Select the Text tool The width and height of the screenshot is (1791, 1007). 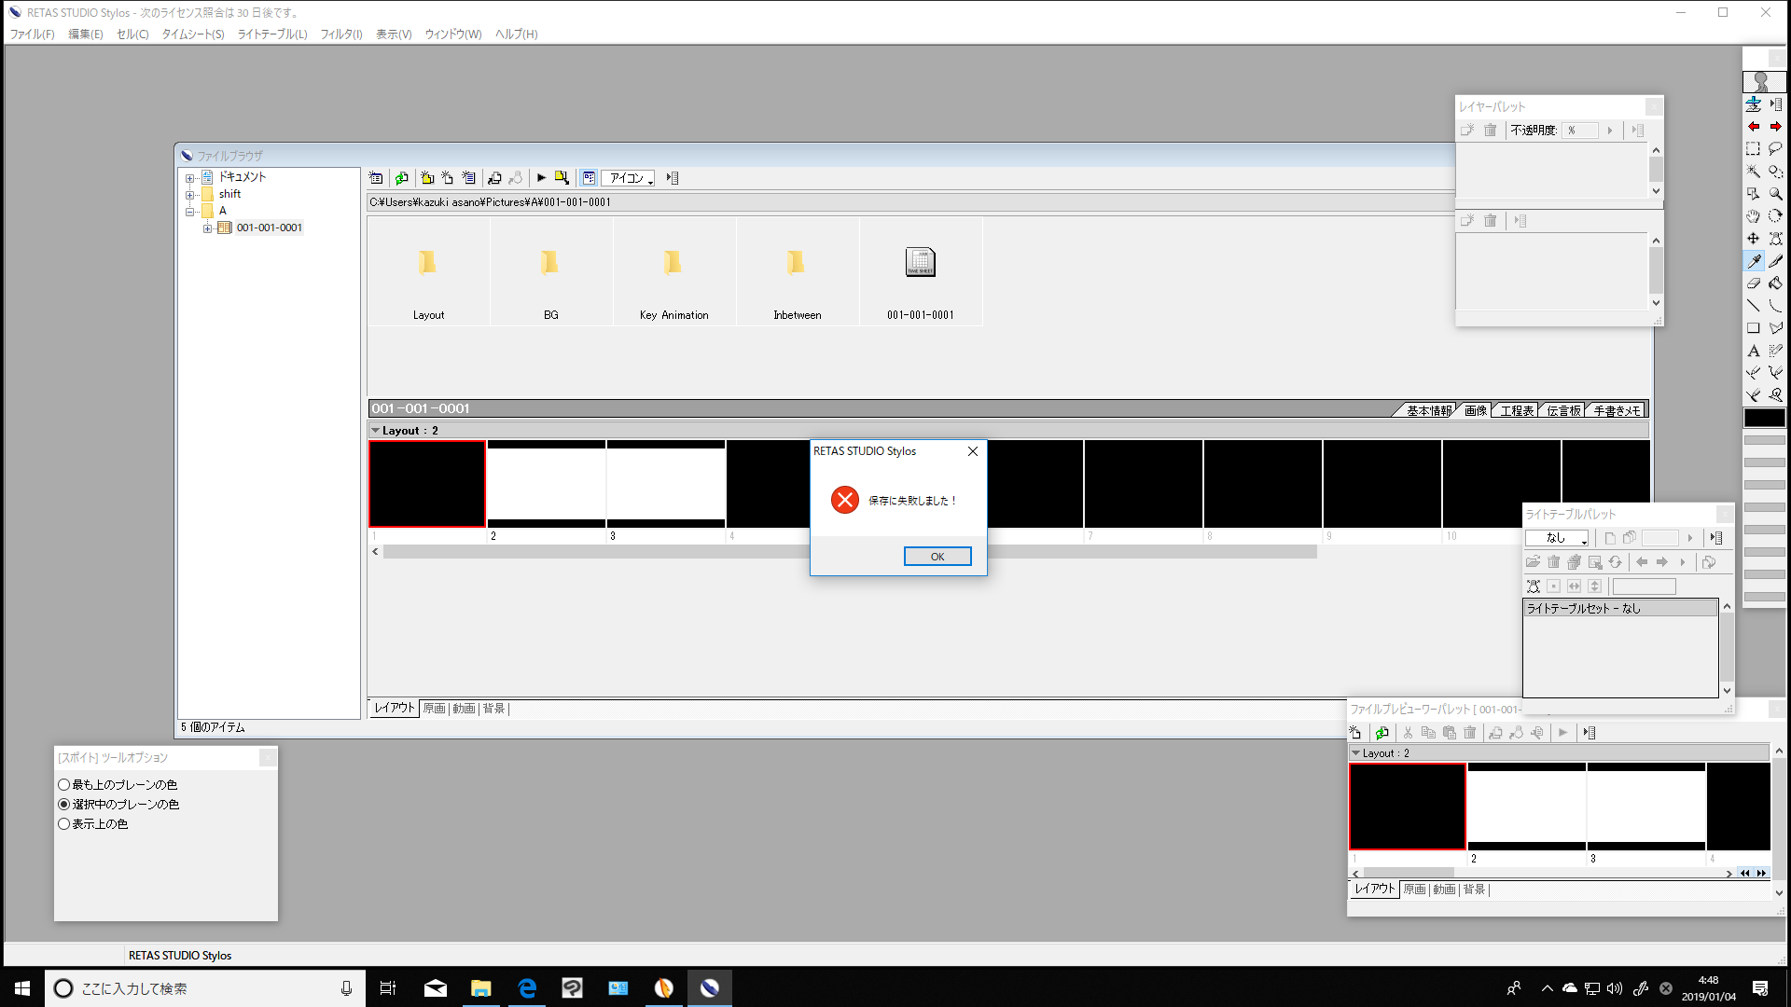[1753, 351]
